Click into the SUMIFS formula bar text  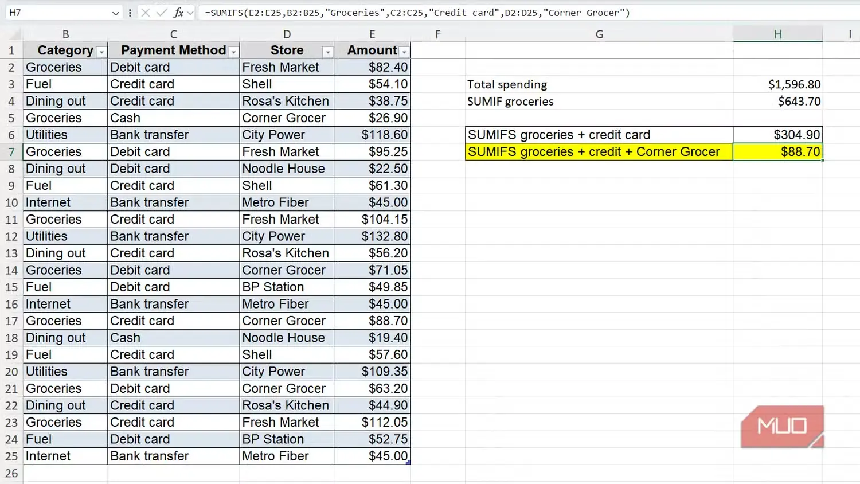[x=417, y=13]
